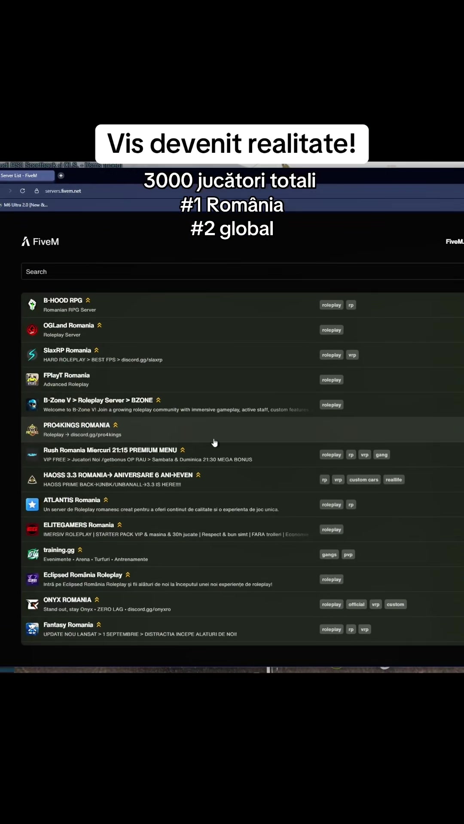
Task: Select official tag on ONYX ROMANIA row
Action: (357, 604)
